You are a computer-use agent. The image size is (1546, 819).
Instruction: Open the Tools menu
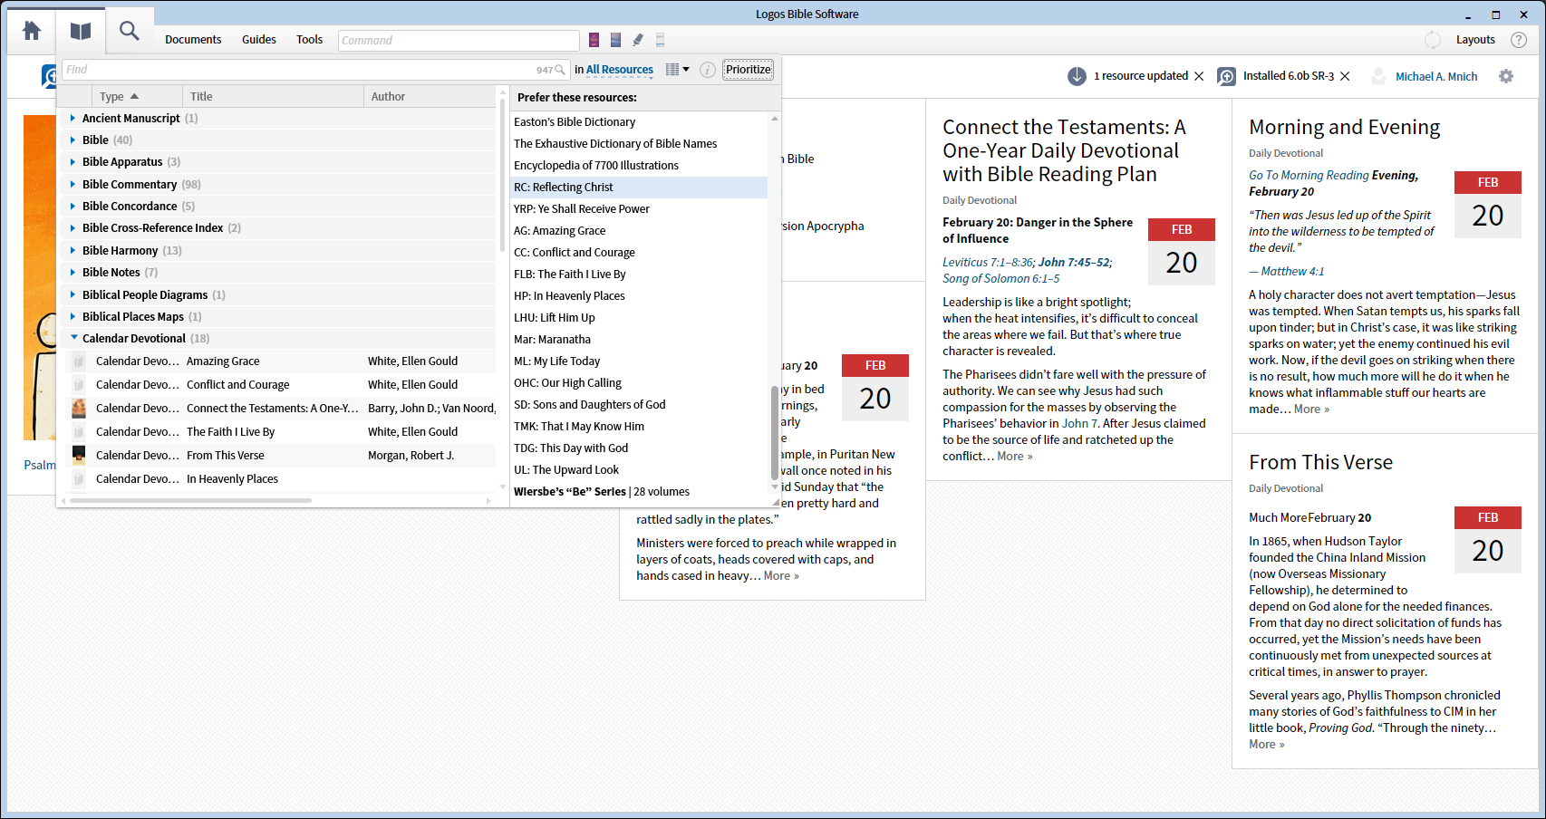pos(309,40)
